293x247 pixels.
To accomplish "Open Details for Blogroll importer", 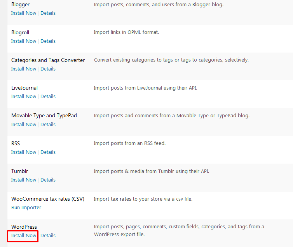I will point(48,41).
